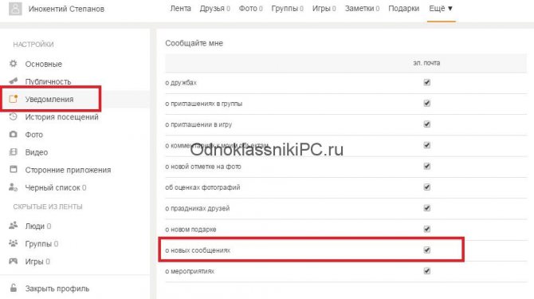Click the Закрыть профиль lock icon
This screenshot has width=534, height=299.
tap(14, 288)
